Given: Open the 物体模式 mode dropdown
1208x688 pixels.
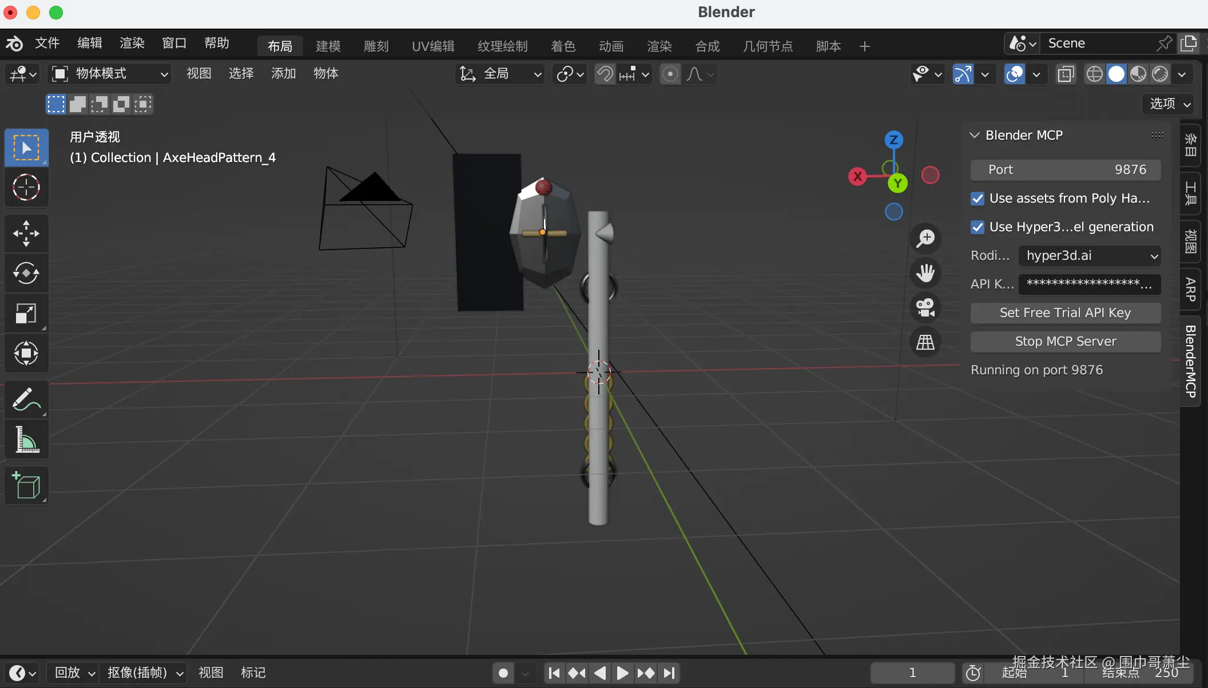Looking at the screenshot, I should click(x=110, y=74).
